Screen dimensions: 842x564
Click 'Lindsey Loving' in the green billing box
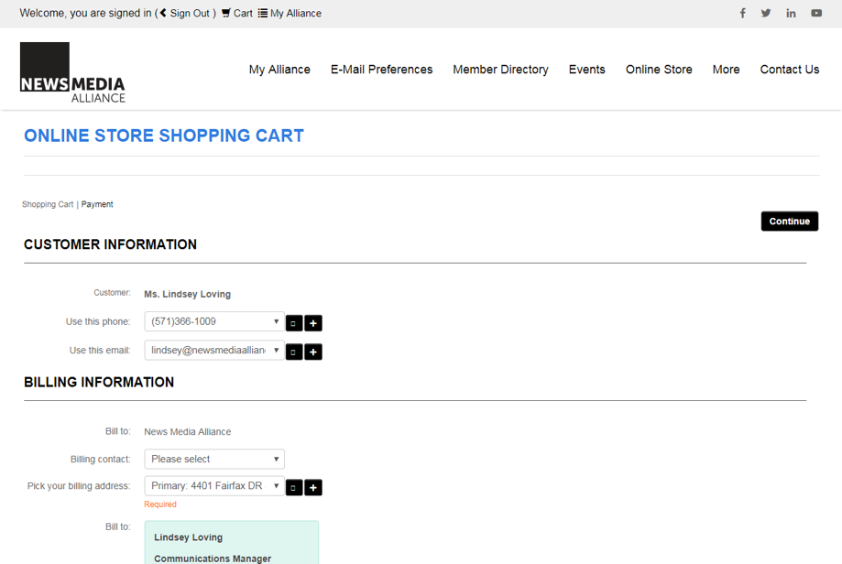pyautogui.click(x=188, y=537)
